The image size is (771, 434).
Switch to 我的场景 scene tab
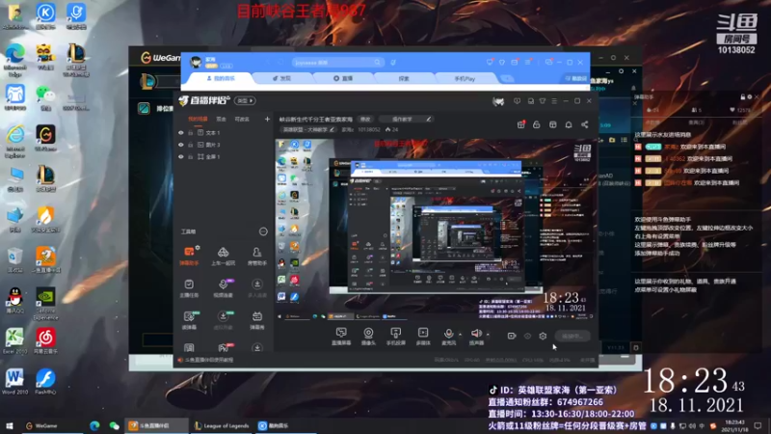(198, 119)
